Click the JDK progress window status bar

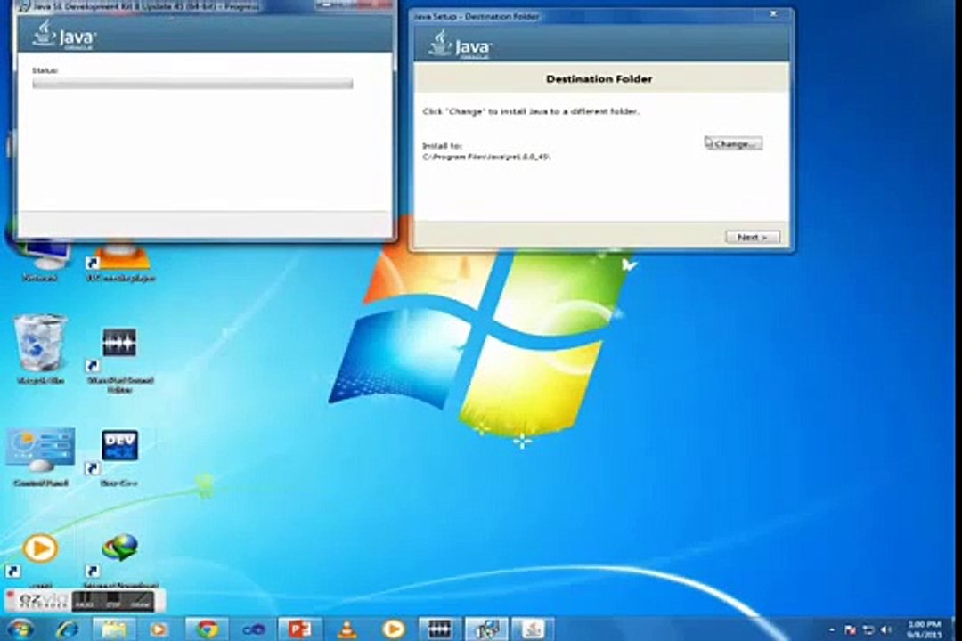[192, 84]
